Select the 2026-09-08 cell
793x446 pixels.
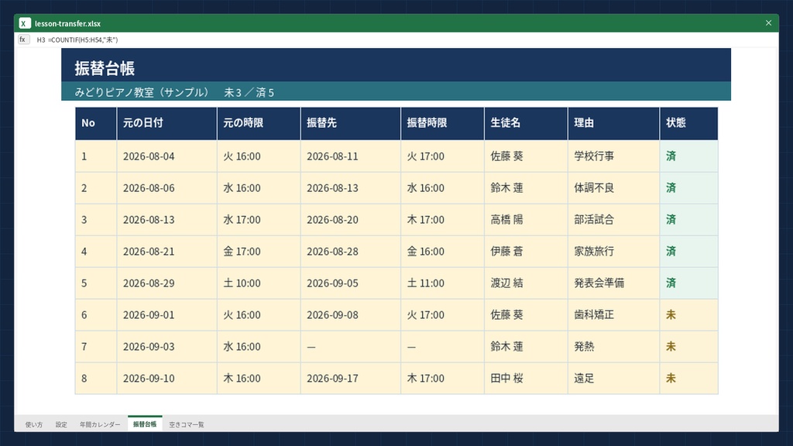pyautogui.click(x=351, y=315)
